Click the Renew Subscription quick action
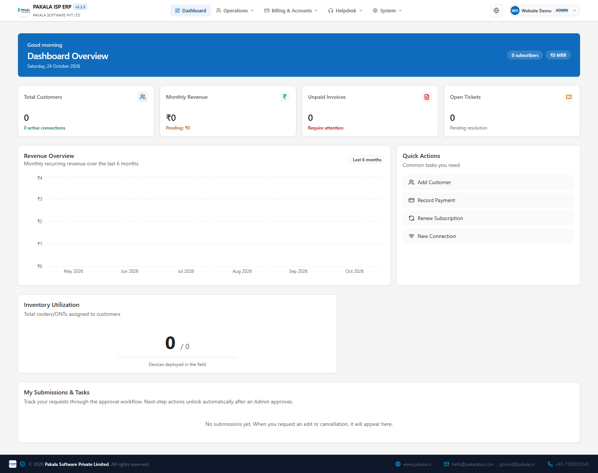This screenshot has width=598, height=473. tap(488, 218)
